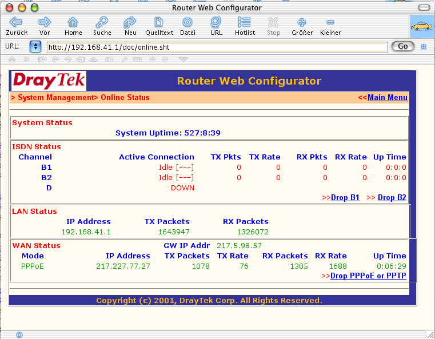Screen dimensions: 435x339
Task: Click WAN TX Packets value 1078
Action: 201,266
